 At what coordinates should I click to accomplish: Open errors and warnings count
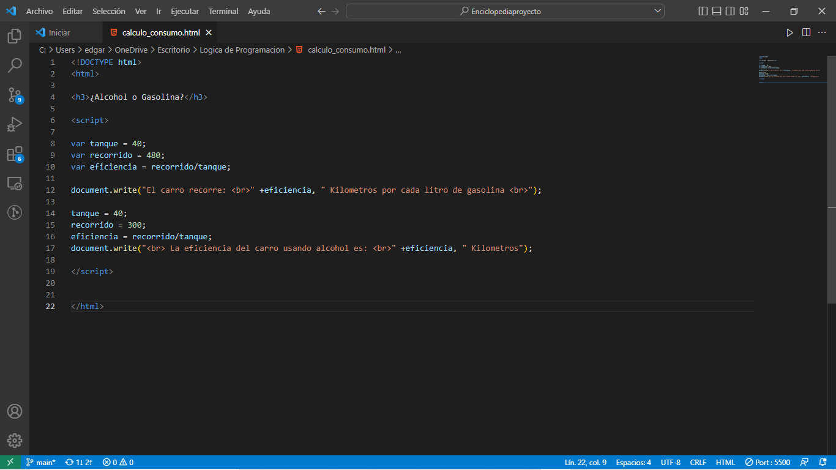point(118,463)
